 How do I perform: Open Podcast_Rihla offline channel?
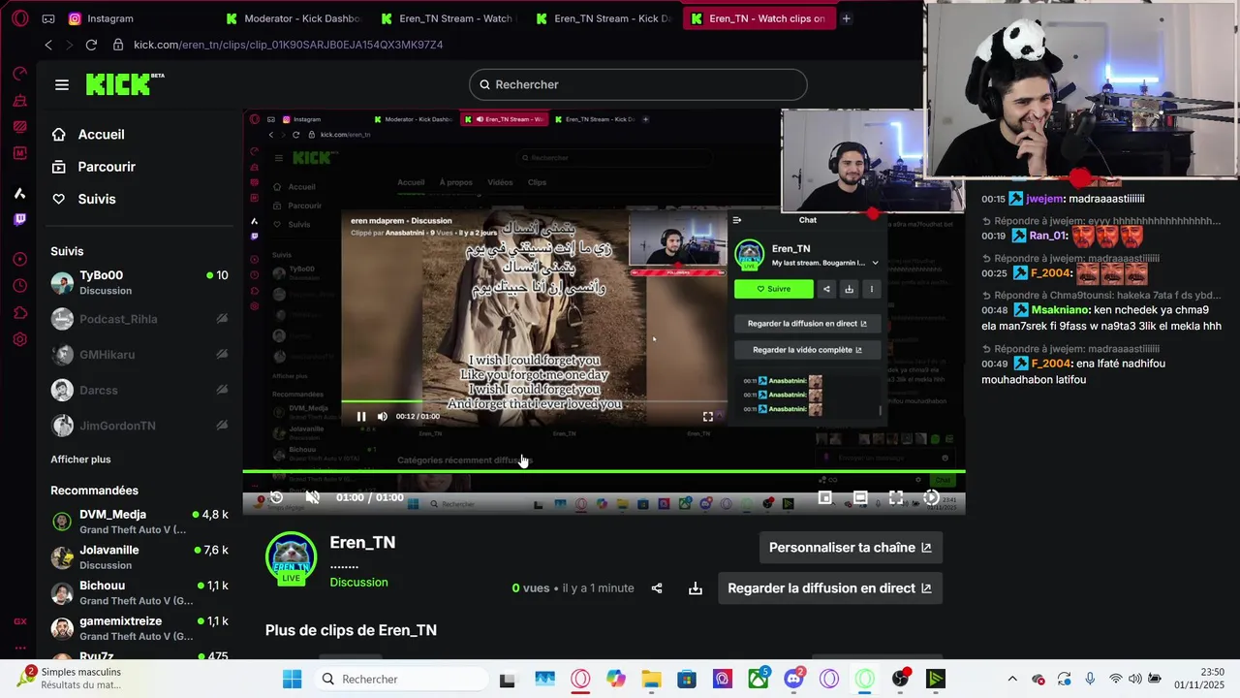click(139, 319)
